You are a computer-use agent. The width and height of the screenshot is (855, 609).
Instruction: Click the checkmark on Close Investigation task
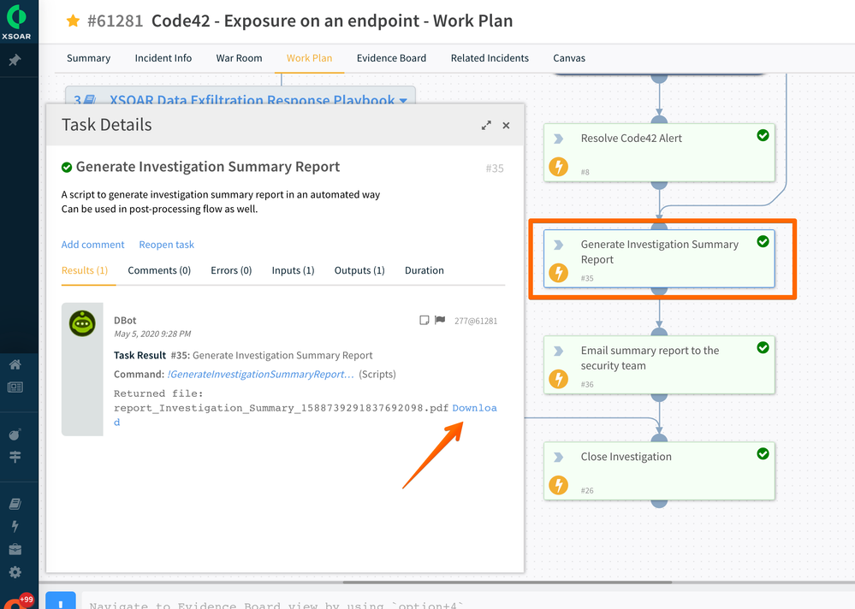tap(763, 453)
